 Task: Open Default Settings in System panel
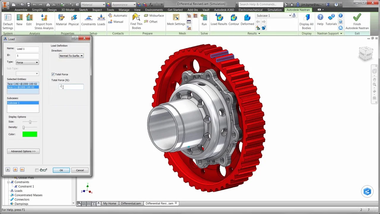coord(8,22)
